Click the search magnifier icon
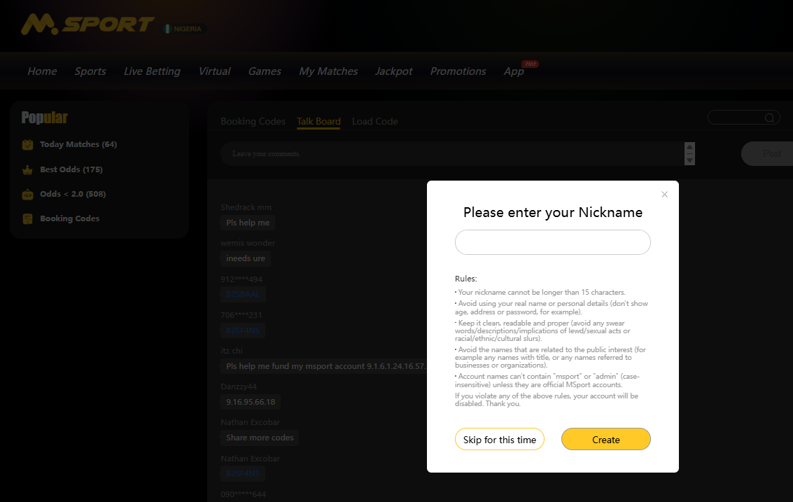Viewport: 793px width, 502px height. (x=769, y=118)
